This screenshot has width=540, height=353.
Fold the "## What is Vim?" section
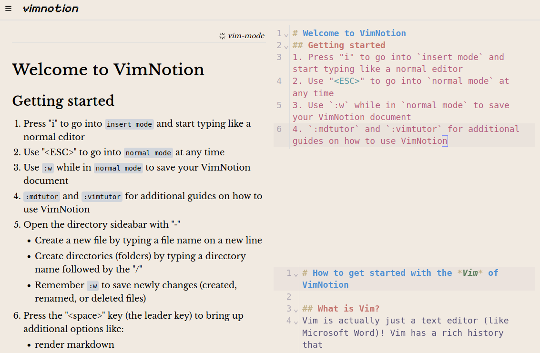(x=295, y=310)
